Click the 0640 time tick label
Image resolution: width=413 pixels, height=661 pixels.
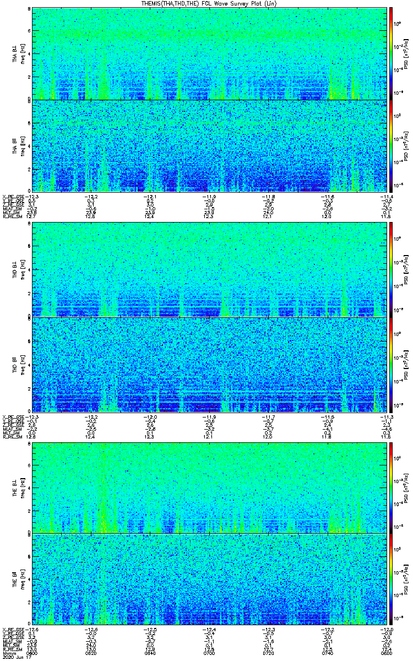(x=150, y=653)
